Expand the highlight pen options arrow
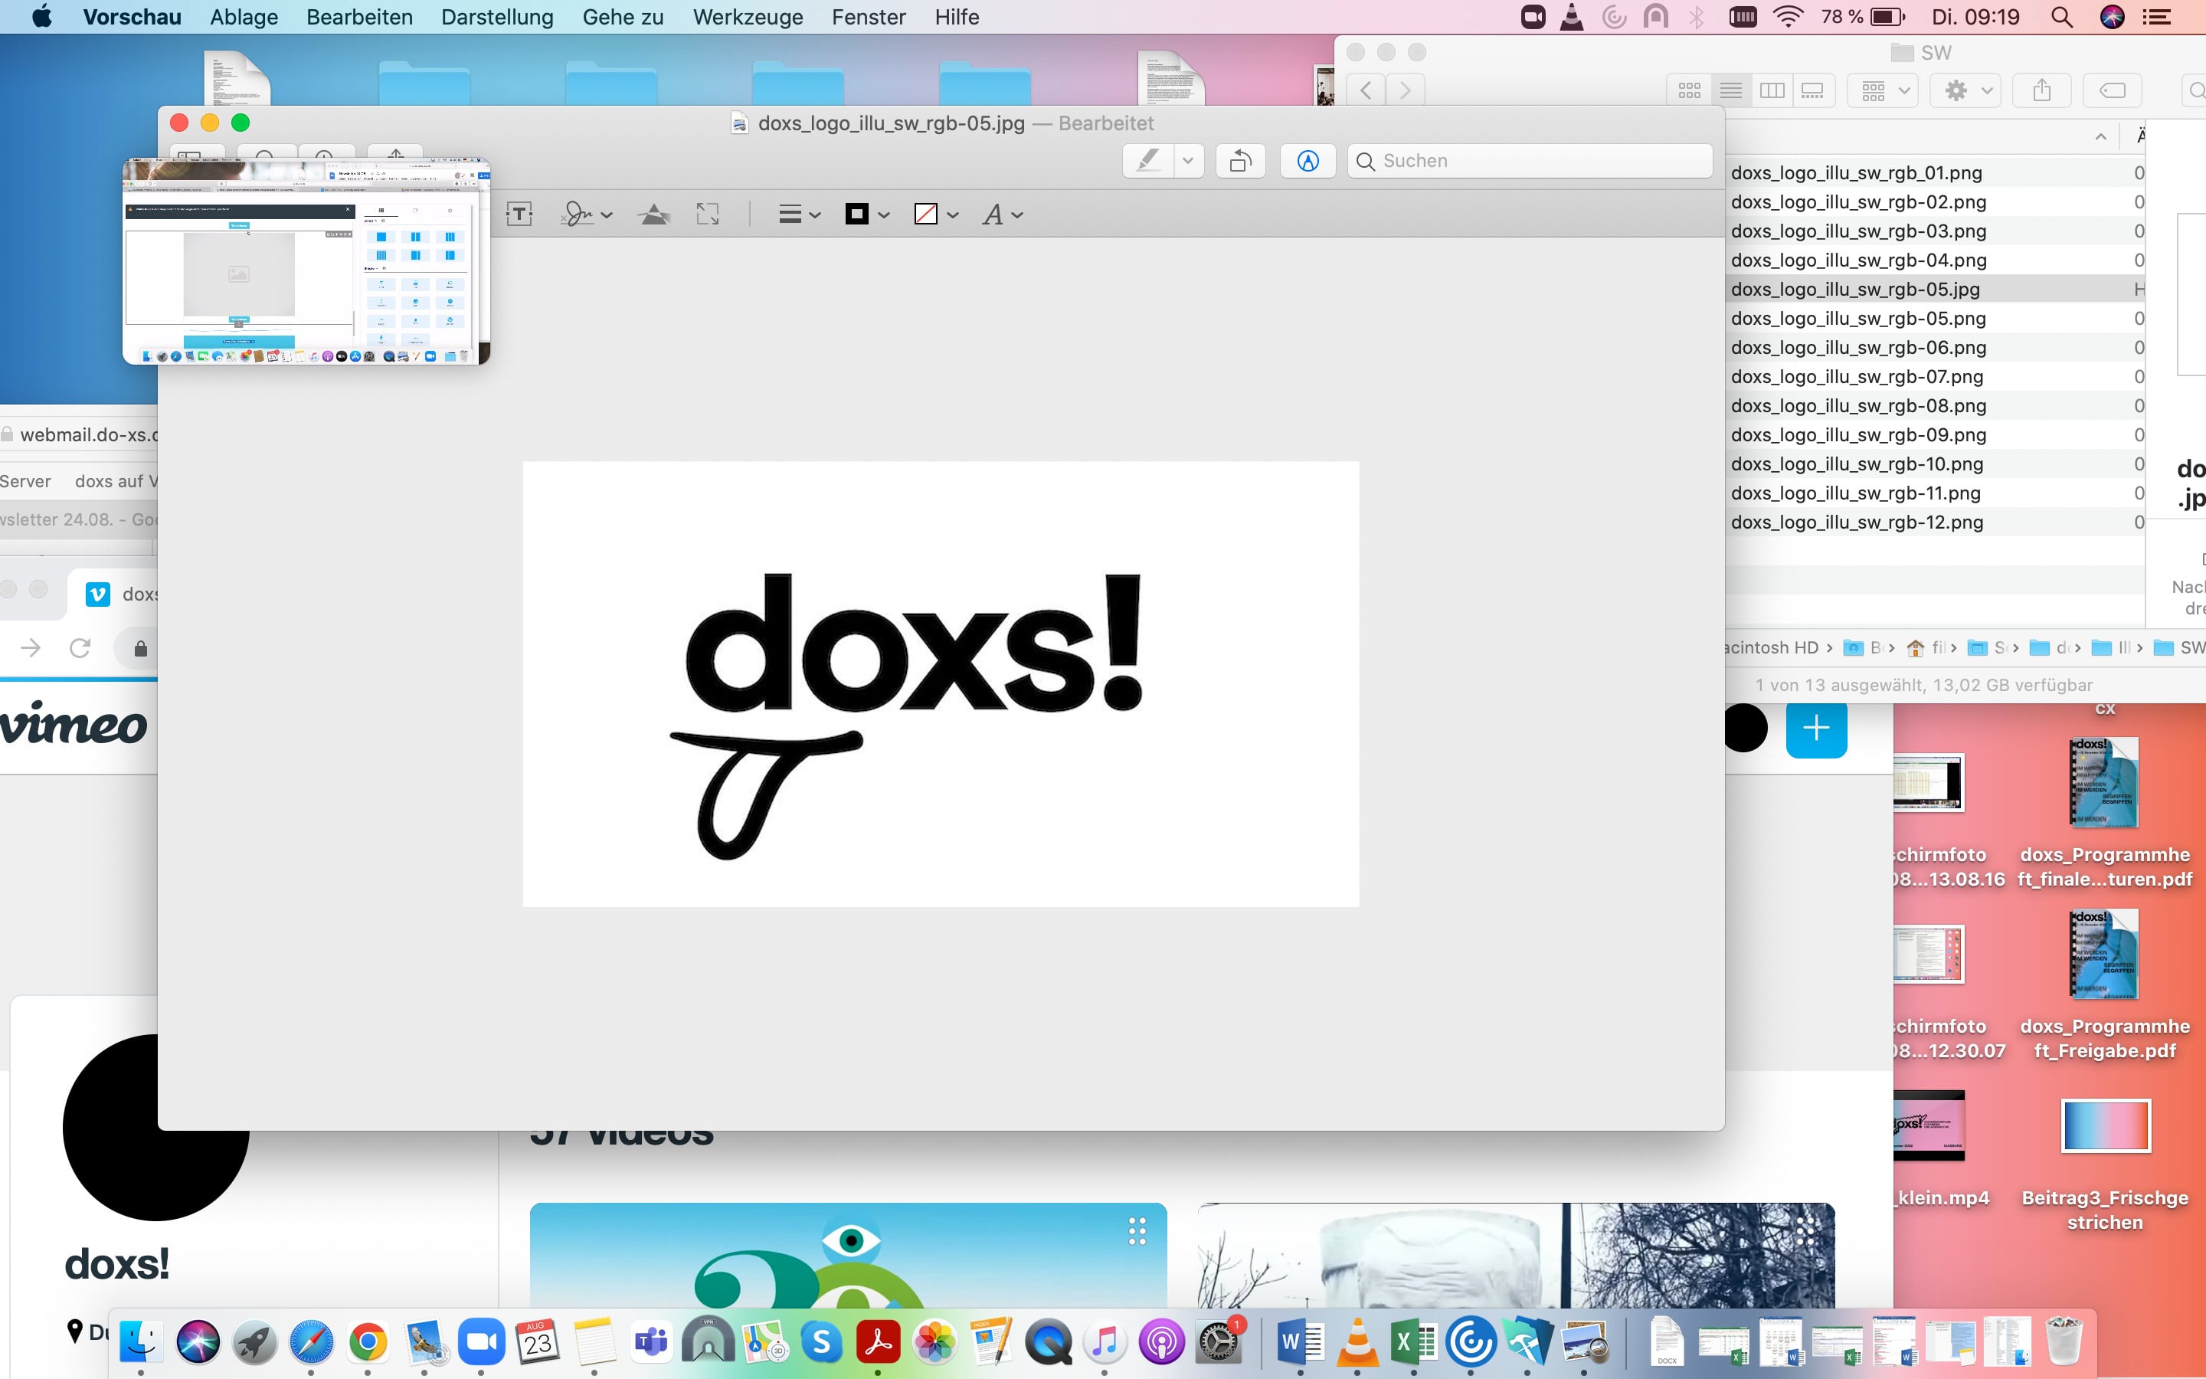 (x=1188, y=162)
